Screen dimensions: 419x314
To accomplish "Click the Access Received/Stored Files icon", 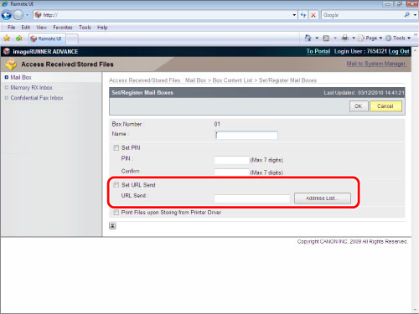I will click(11, 64).
